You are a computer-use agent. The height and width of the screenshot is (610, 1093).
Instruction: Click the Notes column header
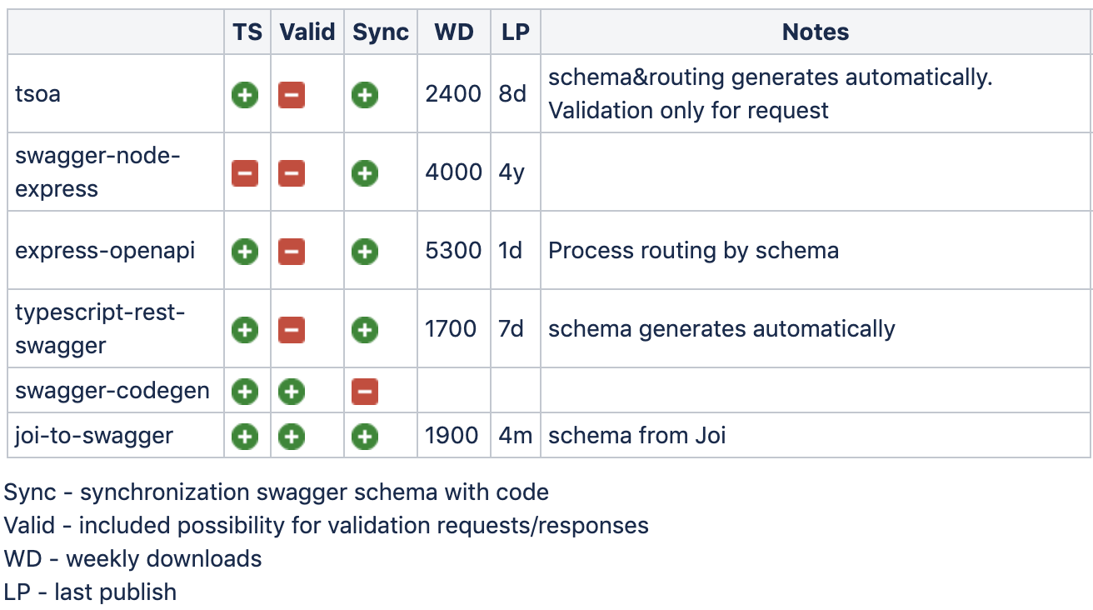[815, 32]
